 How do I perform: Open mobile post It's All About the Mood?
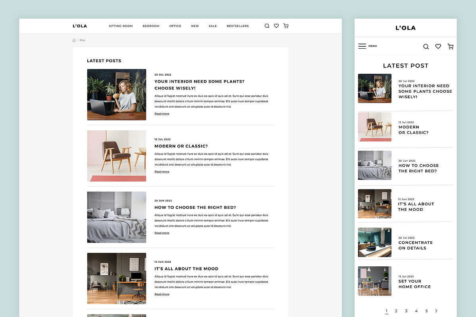[x=416, y=207]
